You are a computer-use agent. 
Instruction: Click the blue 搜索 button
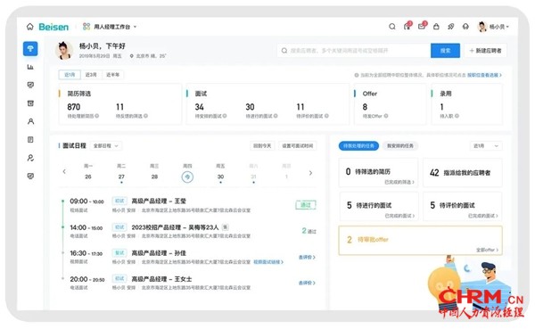(445, 51)
